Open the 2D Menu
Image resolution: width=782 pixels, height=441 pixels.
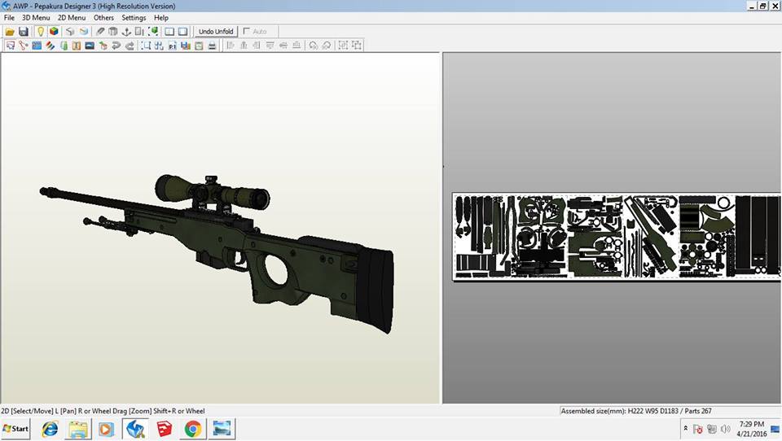(x=72, y=17)
